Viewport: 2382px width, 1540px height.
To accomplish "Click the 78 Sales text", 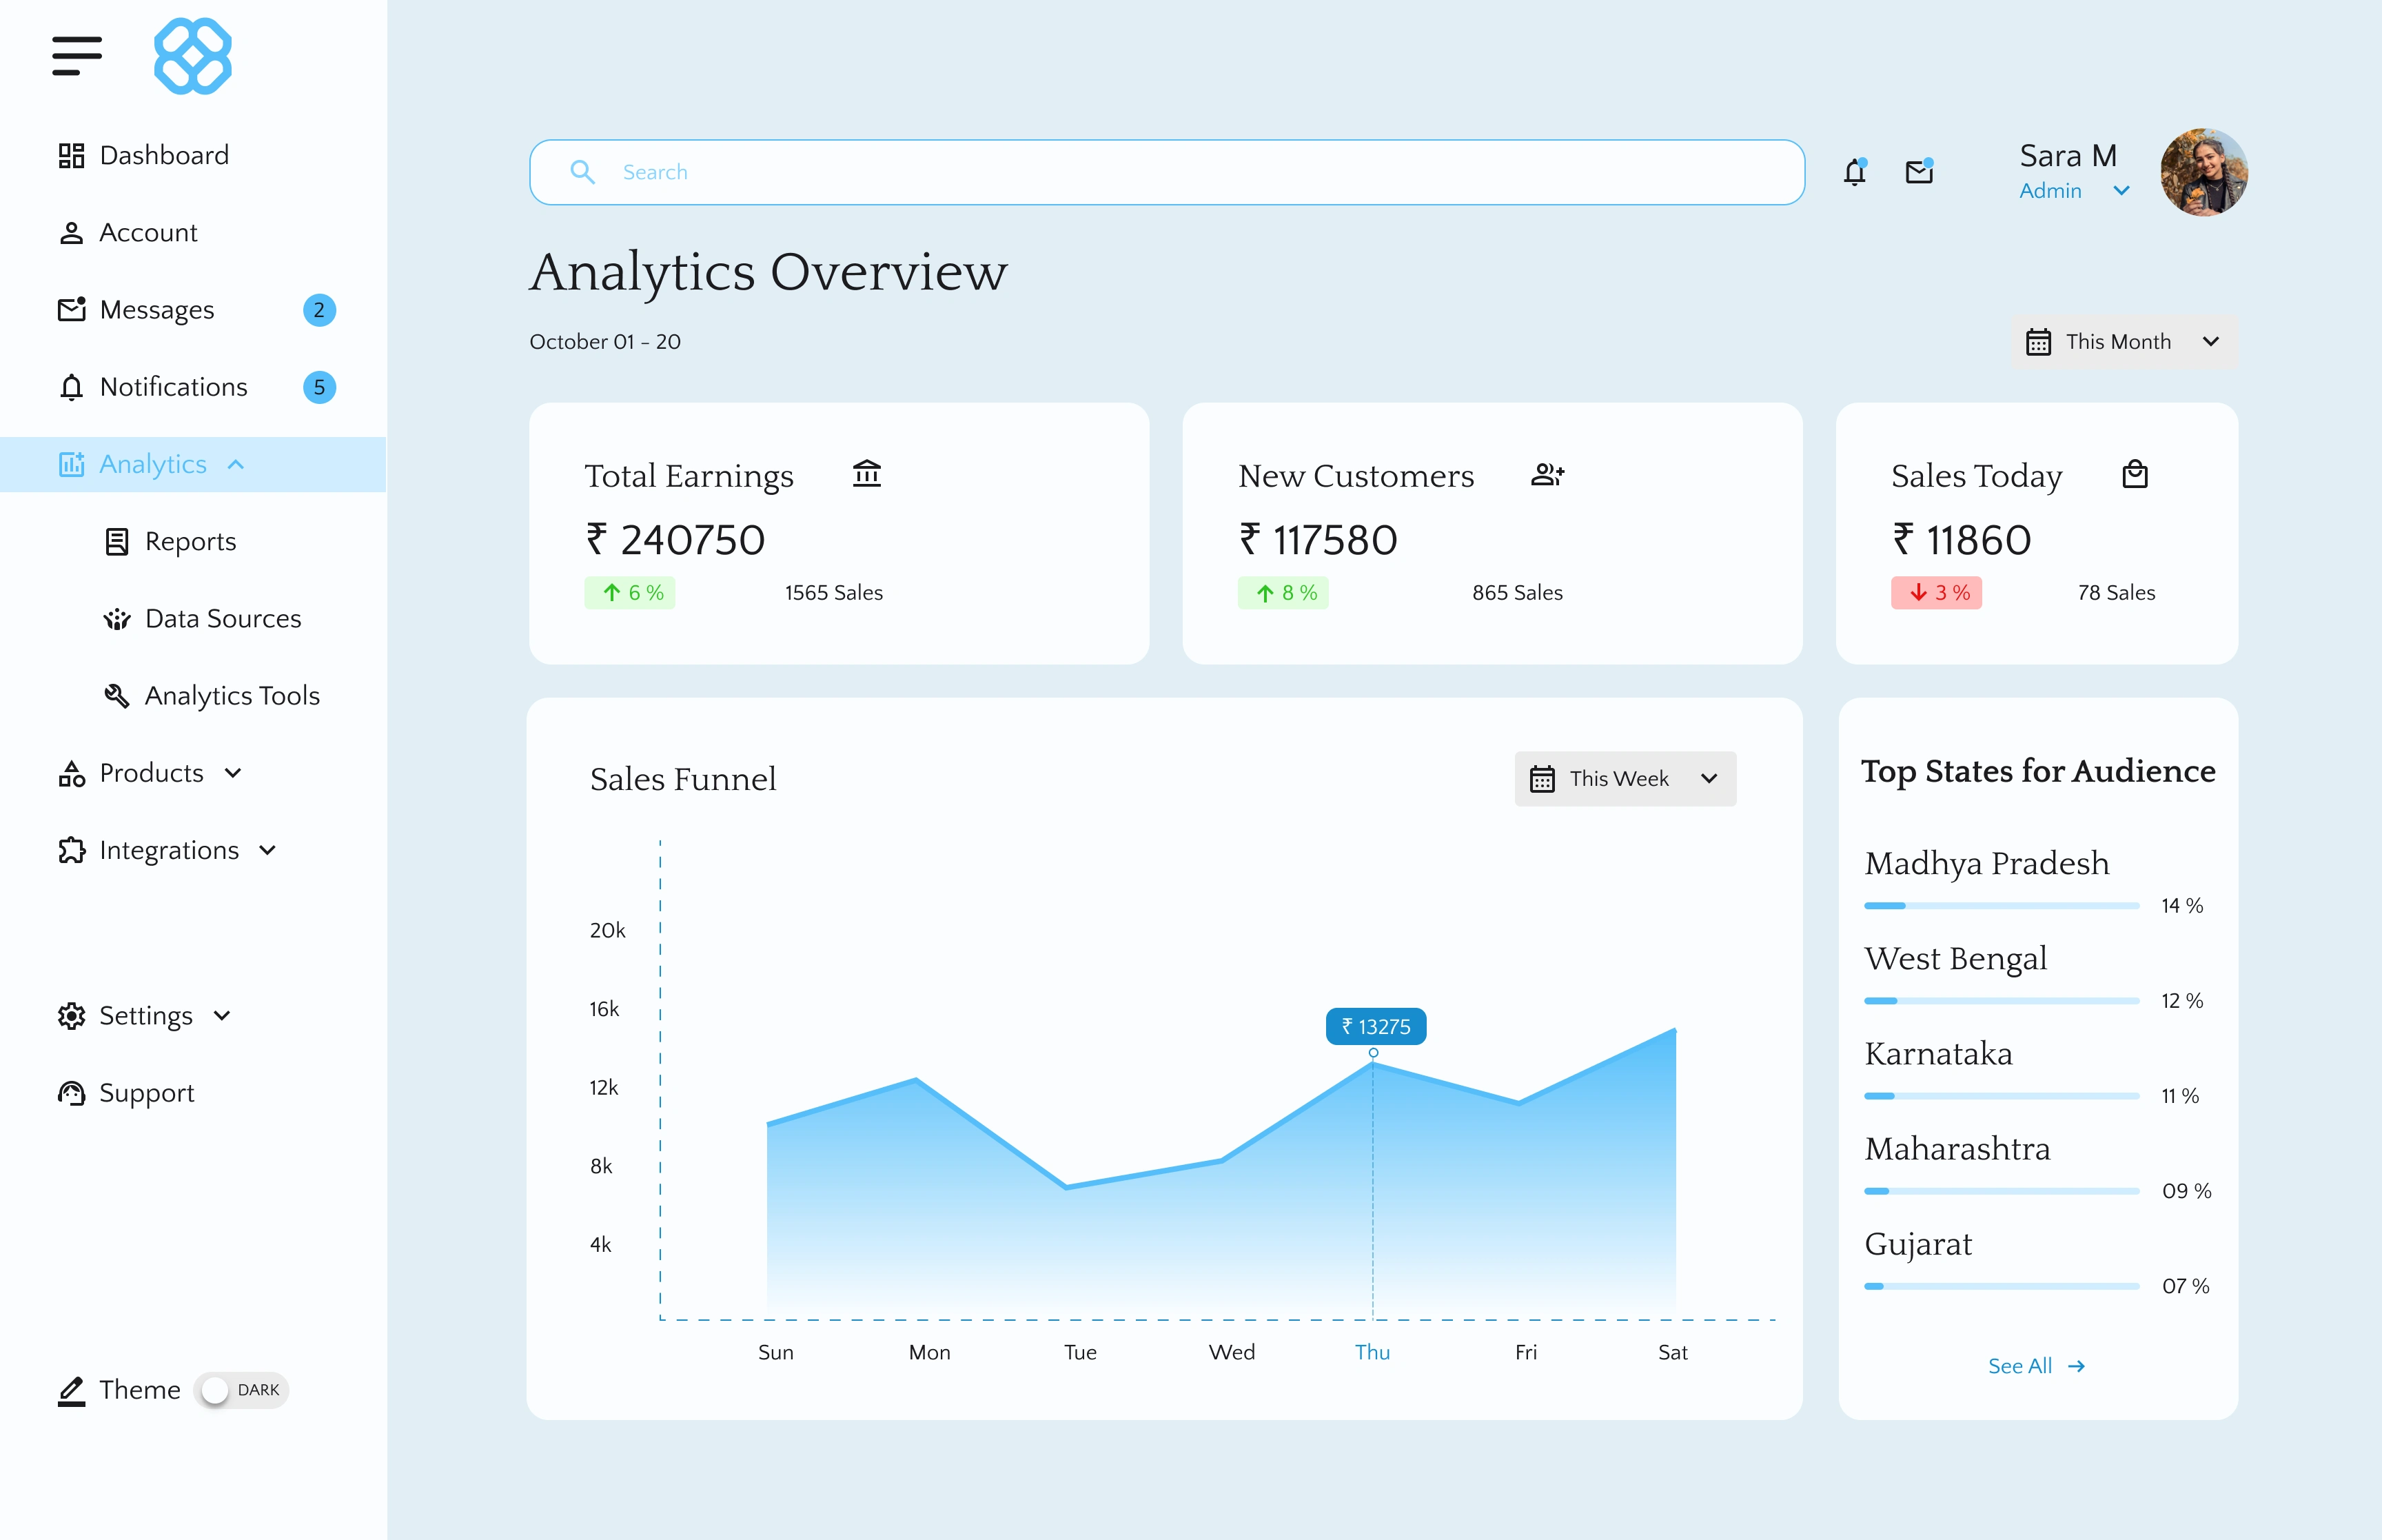I will tap(2116, 593).
